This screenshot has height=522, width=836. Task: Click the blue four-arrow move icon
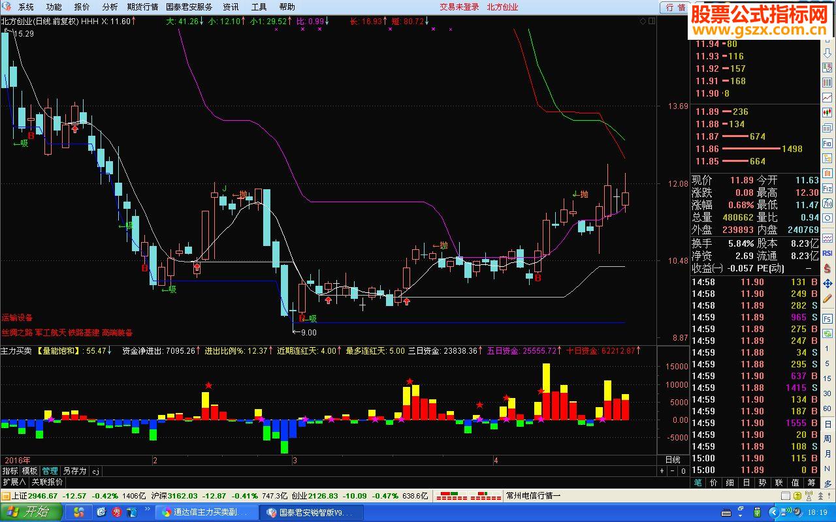[828, 283]
